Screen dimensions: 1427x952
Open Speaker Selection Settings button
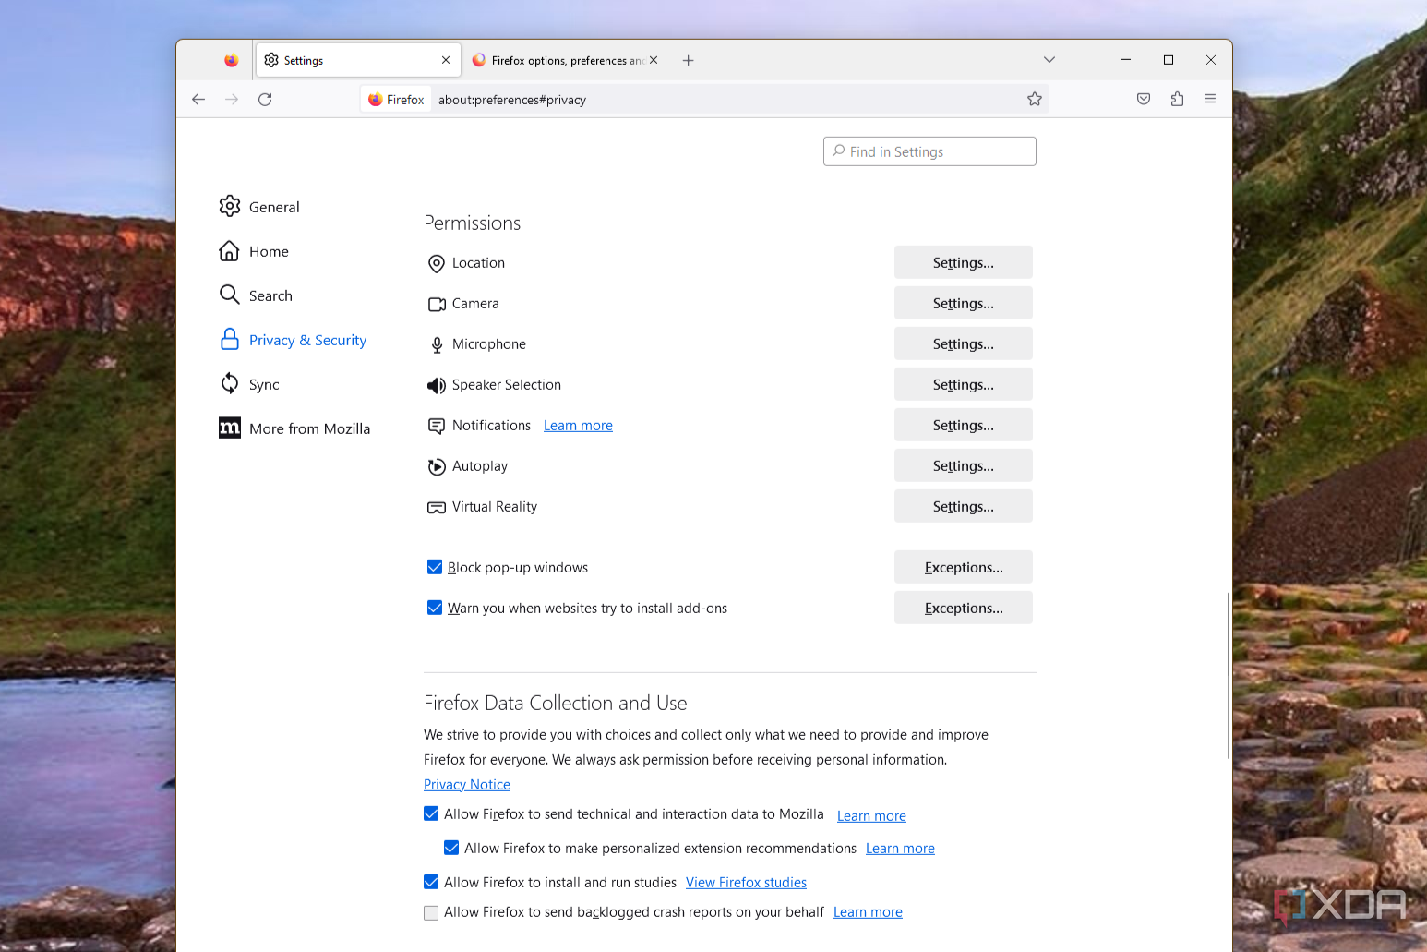(x=964, y=384)
